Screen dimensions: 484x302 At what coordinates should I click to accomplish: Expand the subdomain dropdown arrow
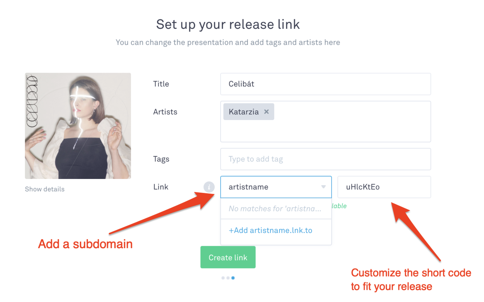point(323,187)
